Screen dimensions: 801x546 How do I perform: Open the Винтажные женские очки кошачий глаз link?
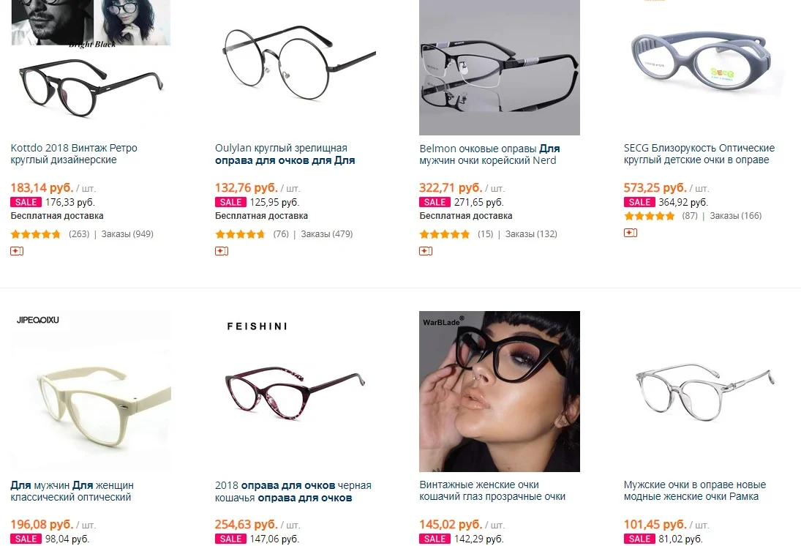492,490
